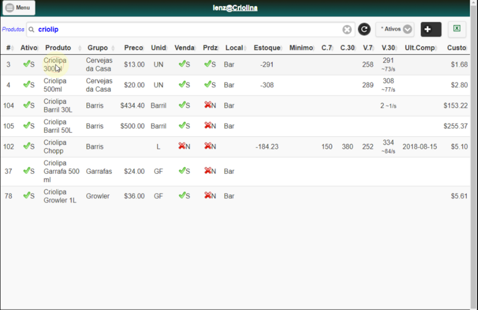Sort by Custo column header
This screenshot has height=310, width=478.
tap(456, 48)
